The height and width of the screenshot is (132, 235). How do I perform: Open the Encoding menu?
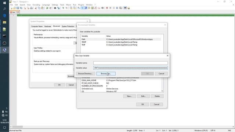pyautogui.click(x=36, y=5)
